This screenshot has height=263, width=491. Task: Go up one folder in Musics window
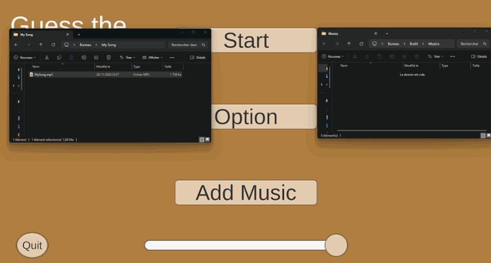[x=349, y=44]
